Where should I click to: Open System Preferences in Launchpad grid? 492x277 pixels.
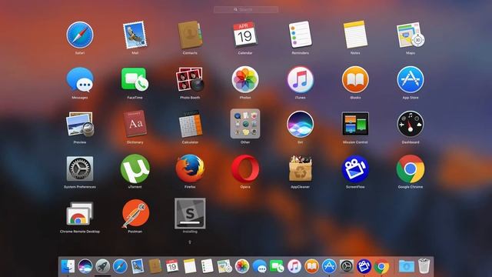point(80,169)
